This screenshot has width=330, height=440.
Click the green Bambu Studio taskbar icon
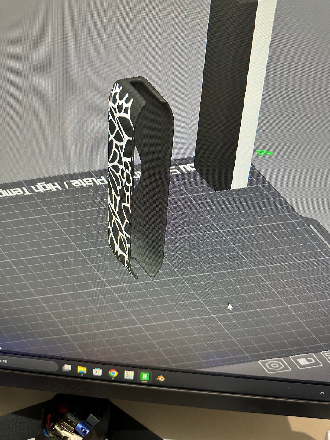coord(145,376)
